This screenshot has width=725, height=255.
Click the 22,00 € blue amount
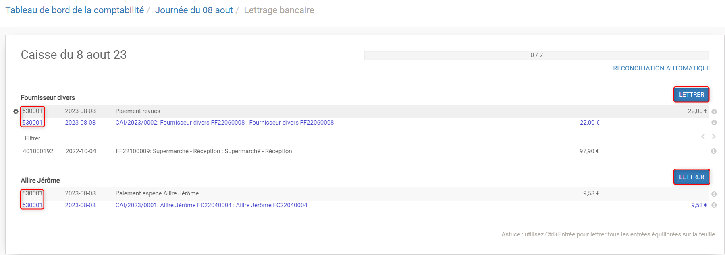tap(589, 123)
